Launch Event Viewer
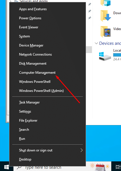This screenshot has height=171, width=121. pos(48,27)
